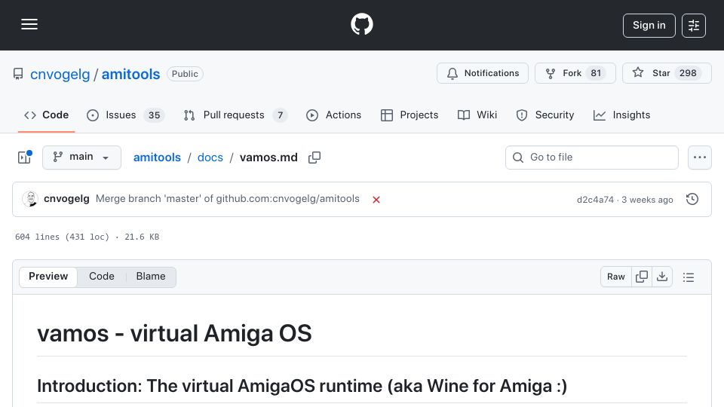Open the Insights tab

[621, 115]
